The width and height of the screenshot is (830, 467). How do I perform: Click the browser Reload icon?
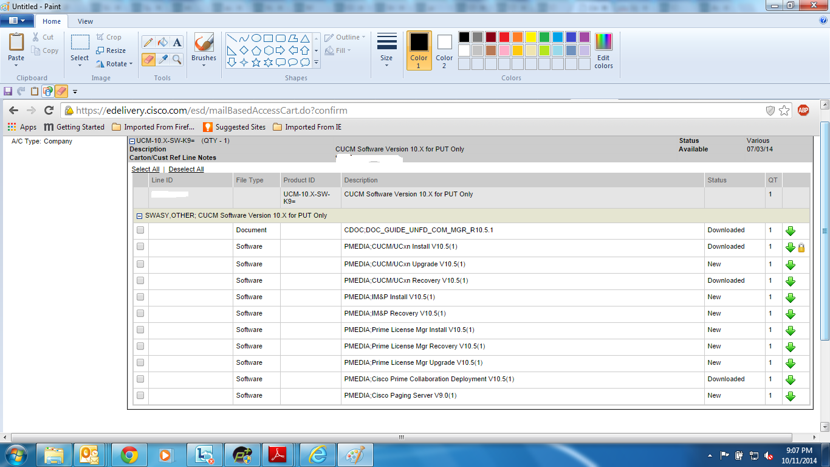pyautogui.click(x=49, y=111)
